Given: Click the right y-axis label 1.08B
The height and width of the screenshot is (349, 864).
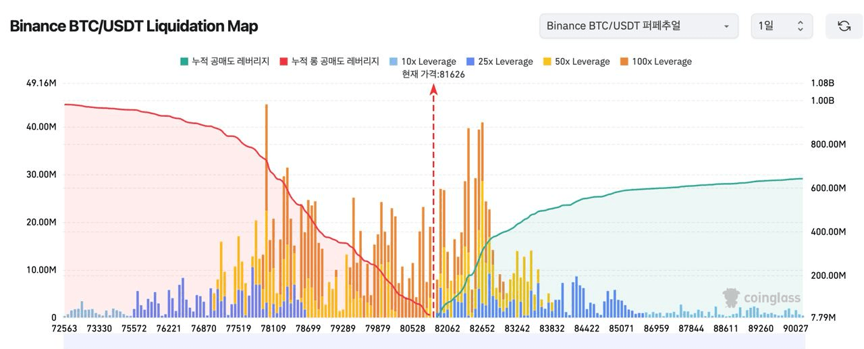Looking at the screenshot, I should [x=822, y=83].
